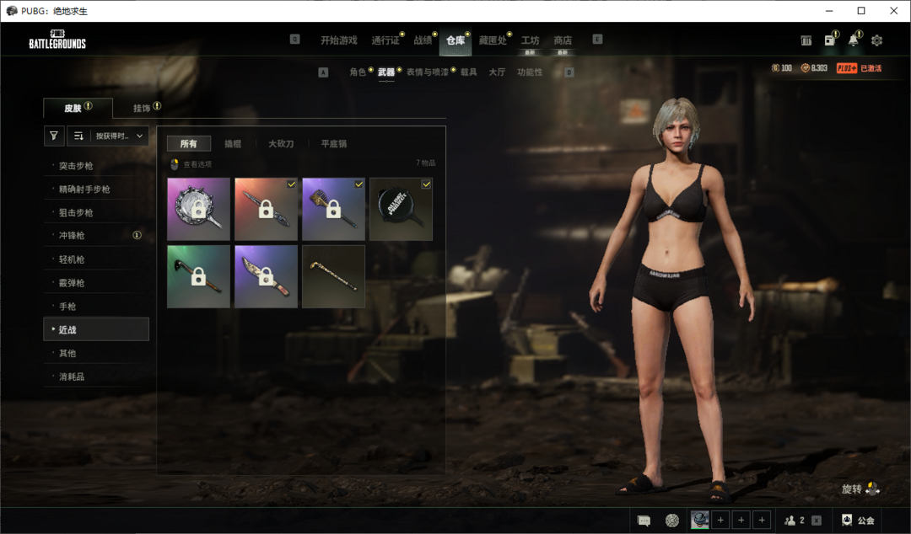Click the PLUS activated badge
The width and height of the screenshot is (911, 534).
click(860, 68)
